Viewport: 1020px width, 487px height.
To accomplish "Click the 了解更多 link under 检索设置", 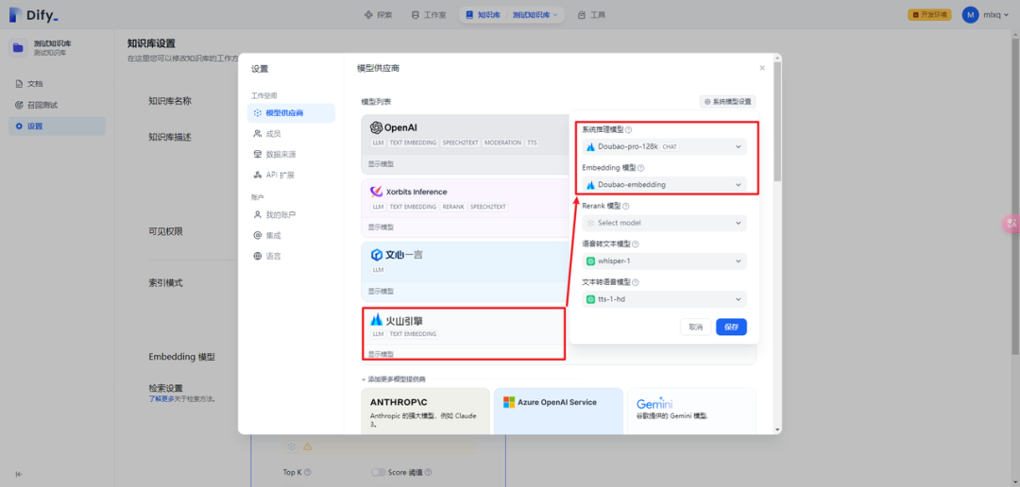I will pyautogui.click(x=161, y=398).
